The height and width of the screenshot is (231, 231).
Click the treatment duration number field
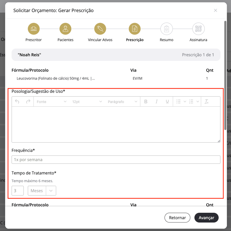pos(18,191)
